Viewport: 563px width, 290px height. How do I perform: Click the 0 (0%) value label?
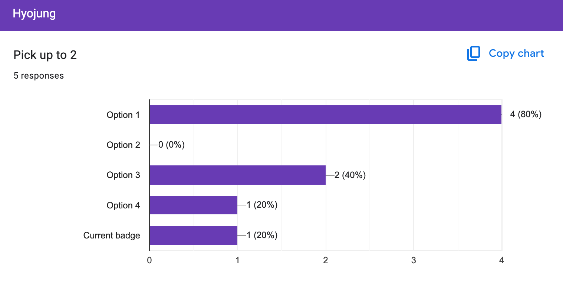pos(171,145)
